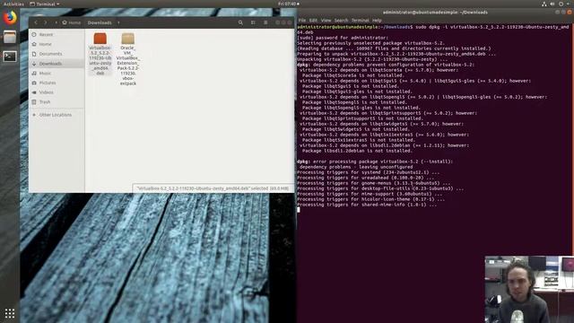The height and width of the screenshot is (323, 574).
Task: Click the Downloads path button in Files
Action: [x=100, y=22]
